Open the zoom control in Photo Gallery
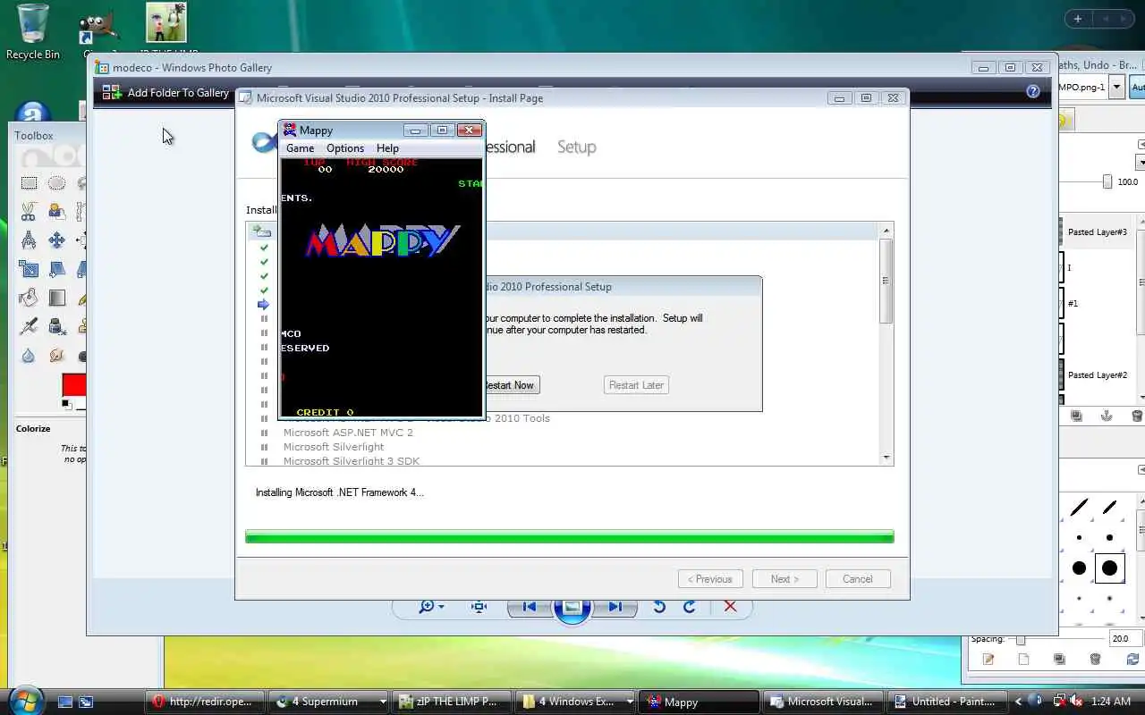The width and height of the screenshot is (1145, 715). [x=432, y=607]
